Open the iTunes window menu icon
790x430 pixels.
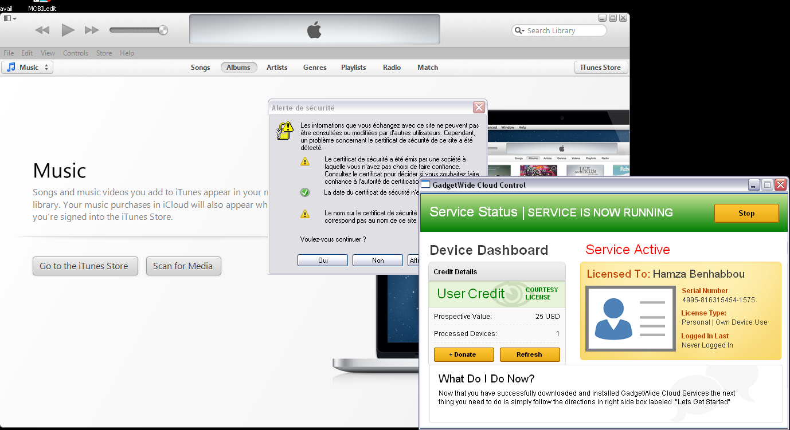10,18
